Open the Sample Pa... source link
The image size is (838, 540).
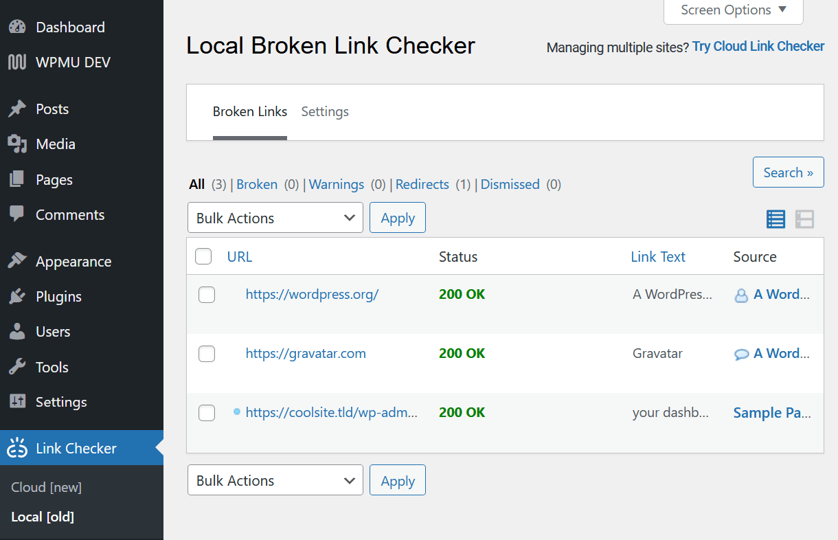tap(772, 413)
